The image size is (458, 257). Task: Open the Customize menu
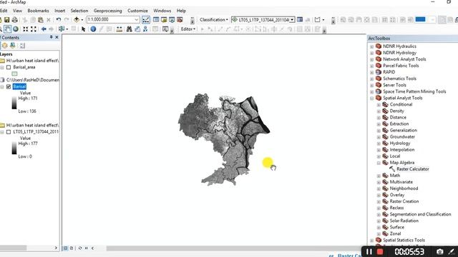(137, 11)
